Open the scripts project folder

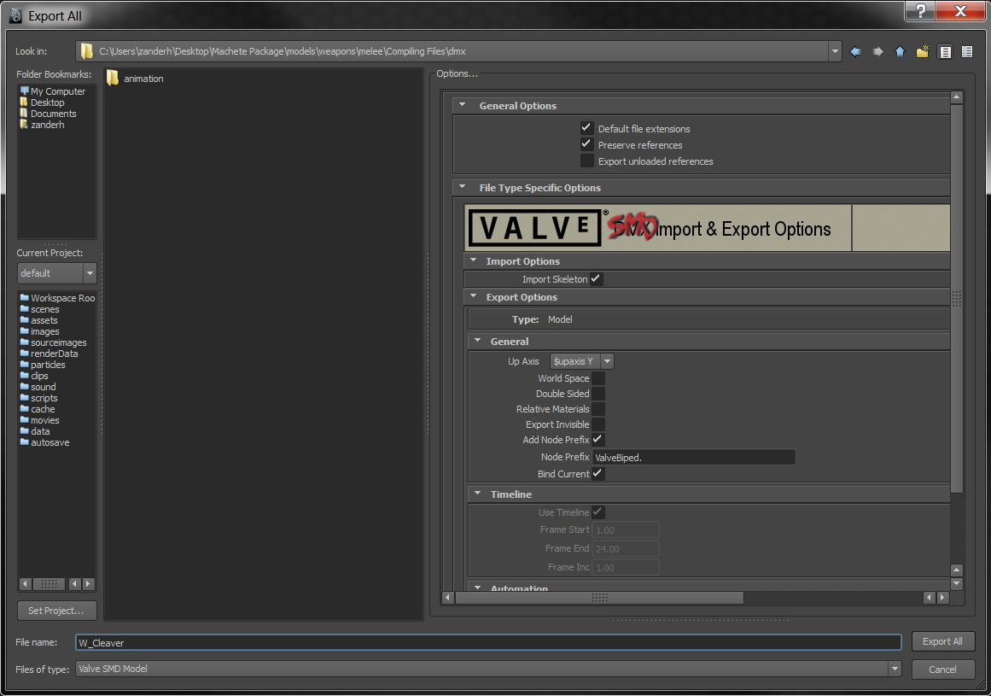pos(38,398)
